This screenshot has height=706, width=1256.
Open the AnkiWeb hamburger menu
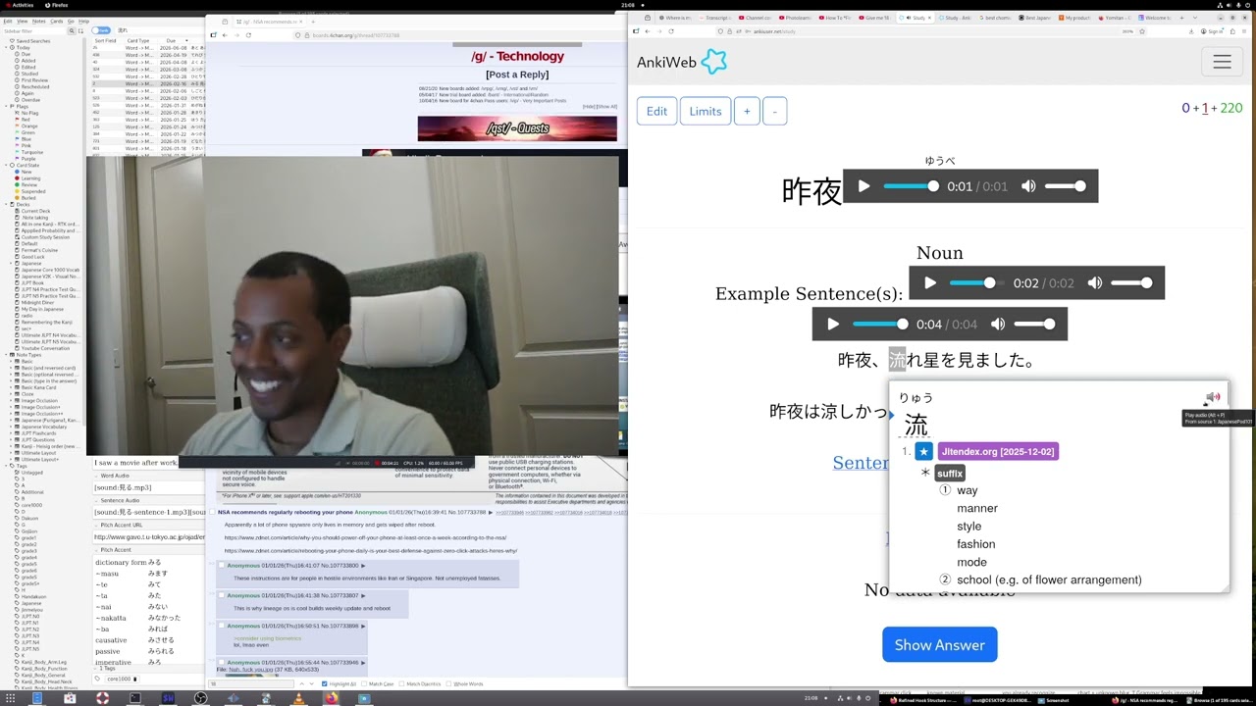[x=1222, y=62]
